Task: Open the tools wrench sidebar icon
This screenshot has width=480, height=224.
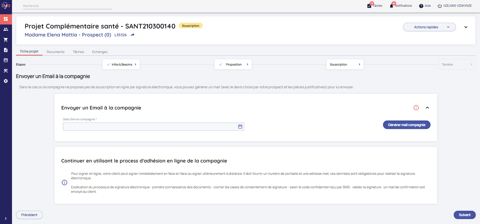Action: click(6, 71)
